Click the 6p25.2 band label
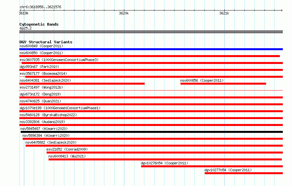This screenshot has height=186, width=292. [26, 28]
